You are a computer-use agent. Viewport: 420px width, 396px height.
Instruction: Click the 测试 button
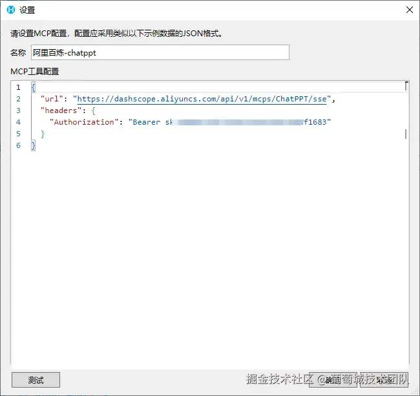36,380
